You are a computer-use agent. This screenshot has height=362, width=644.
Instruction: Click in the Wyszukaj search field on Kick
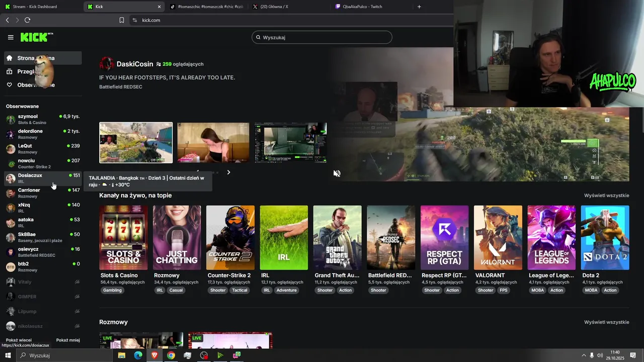[322, 37]
